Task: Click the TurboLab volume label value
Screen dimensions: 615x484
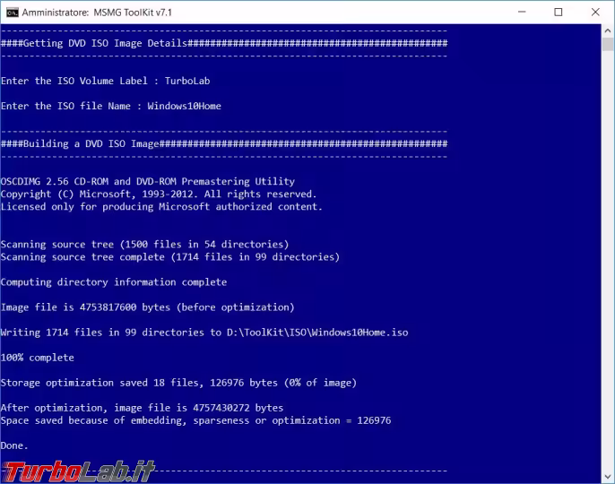Action: coord(187,82)
